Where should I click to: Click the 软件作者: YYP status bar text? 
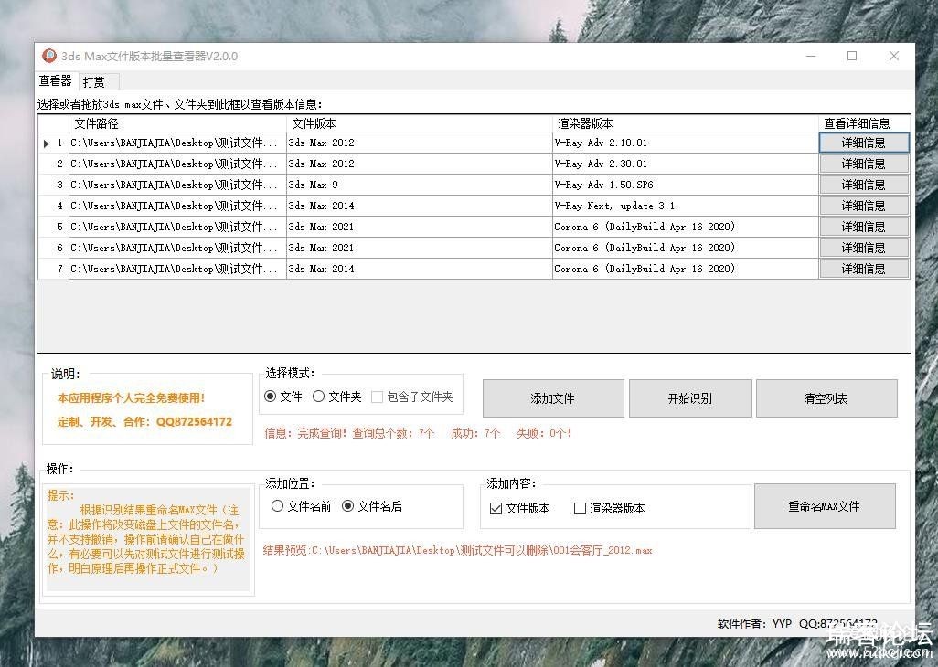click(x=754, y=624)
